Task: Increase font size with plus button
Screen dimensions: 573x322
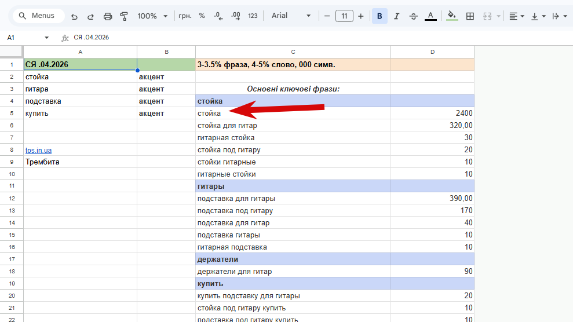Action: [361, 16]
